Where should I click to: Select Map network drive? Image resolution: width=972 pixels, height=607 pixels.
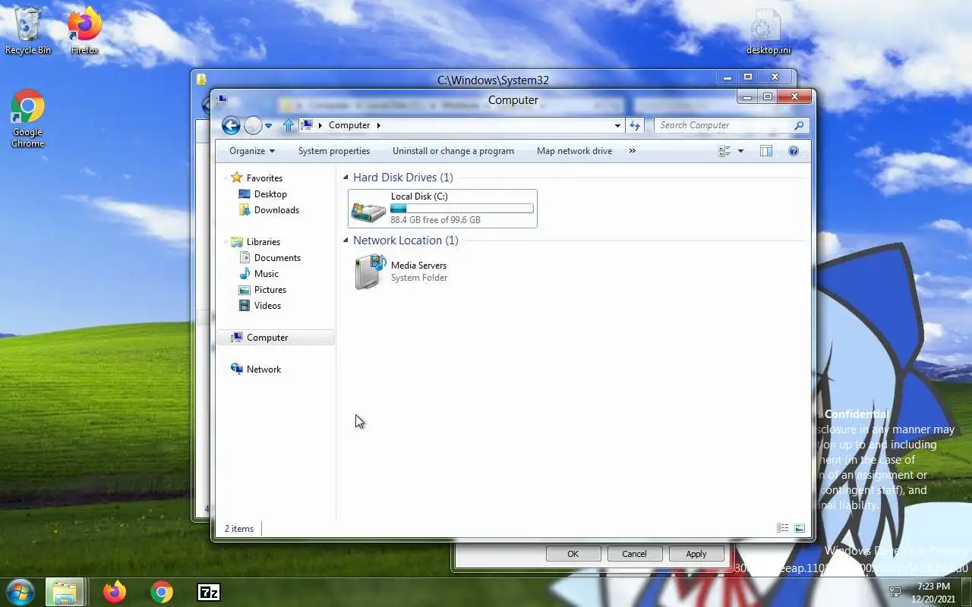tap(574, 151)
